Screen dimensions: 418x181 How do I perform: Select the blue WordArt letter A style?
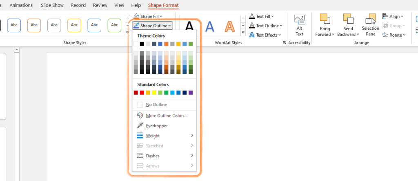tap(209, 26)
